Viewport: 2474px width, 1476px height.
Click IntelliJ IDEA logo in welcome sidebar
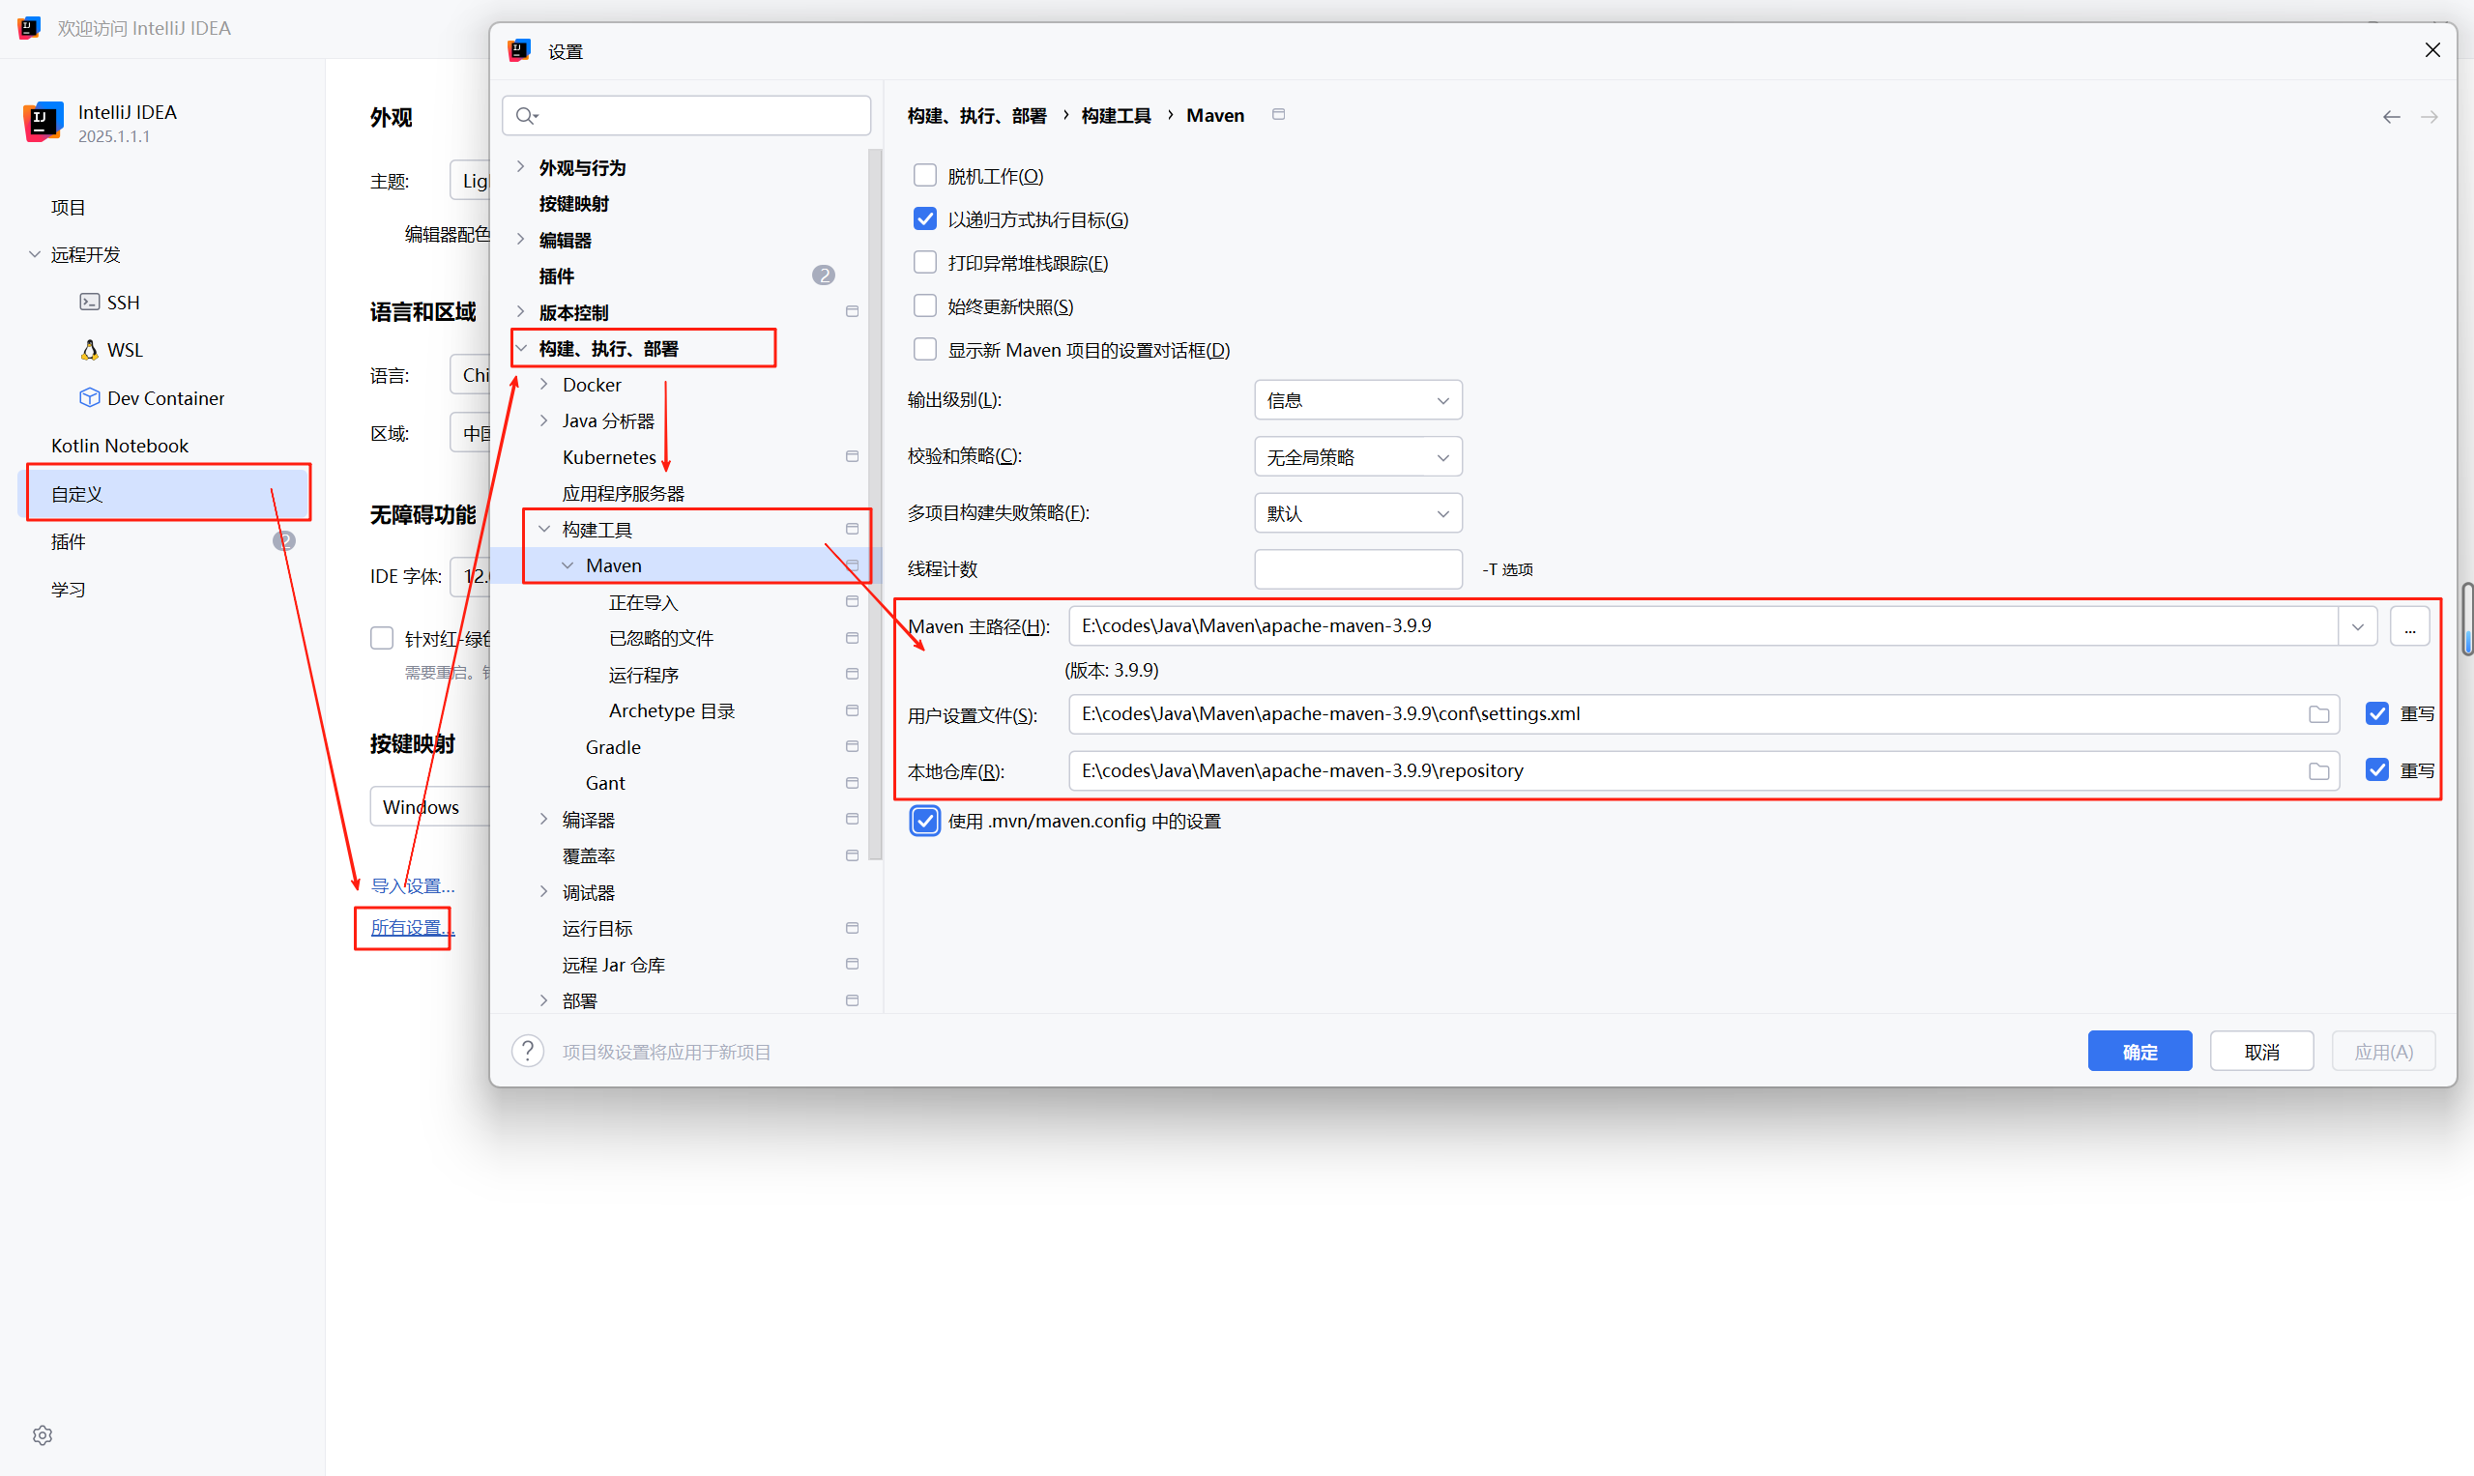[43, 122]
